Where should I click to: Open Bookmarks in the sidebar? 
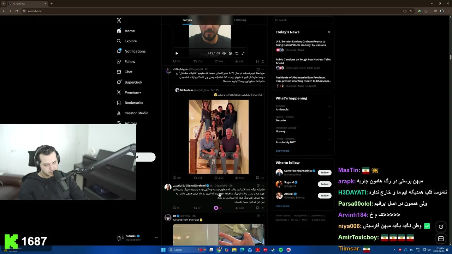pos(130,103)
